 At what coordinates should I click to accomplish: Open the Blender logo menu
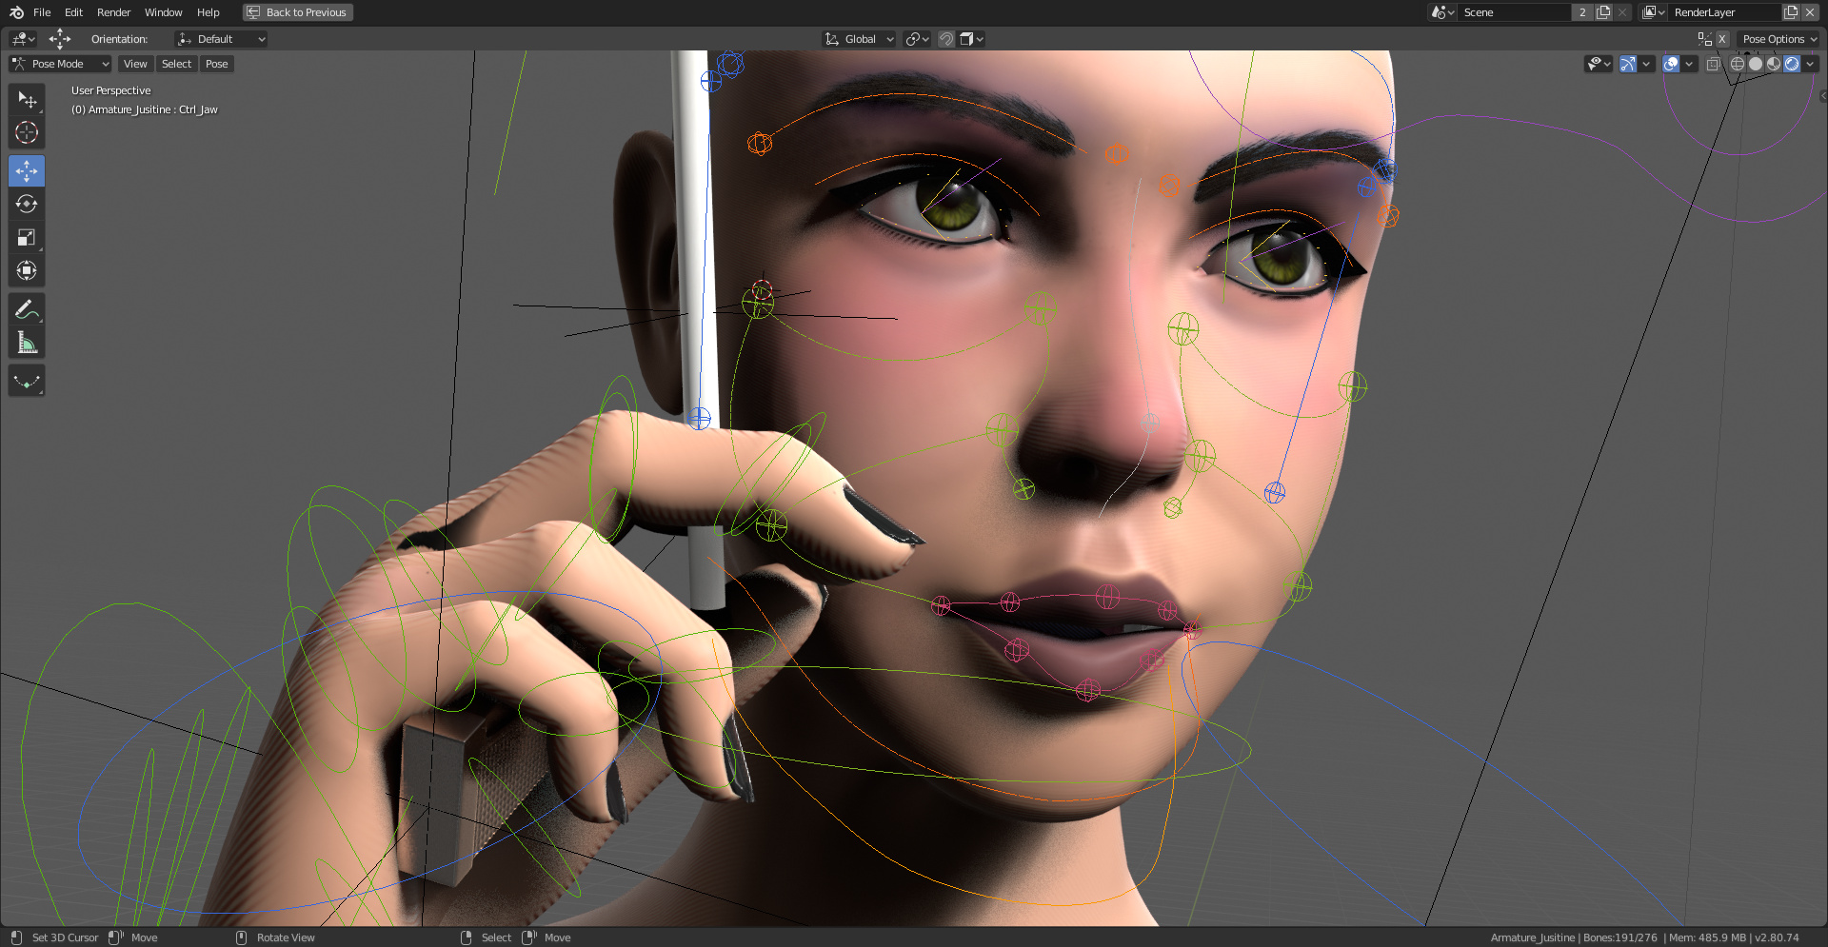(16, 12)
